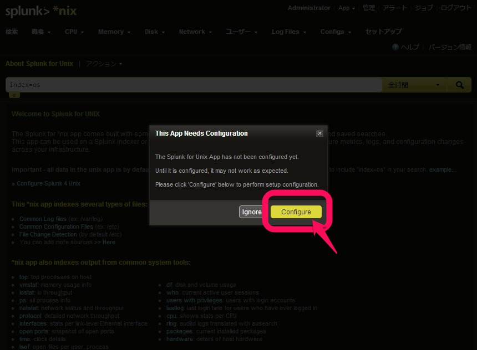Open the CPU dropdown menu

click(74, 32)
